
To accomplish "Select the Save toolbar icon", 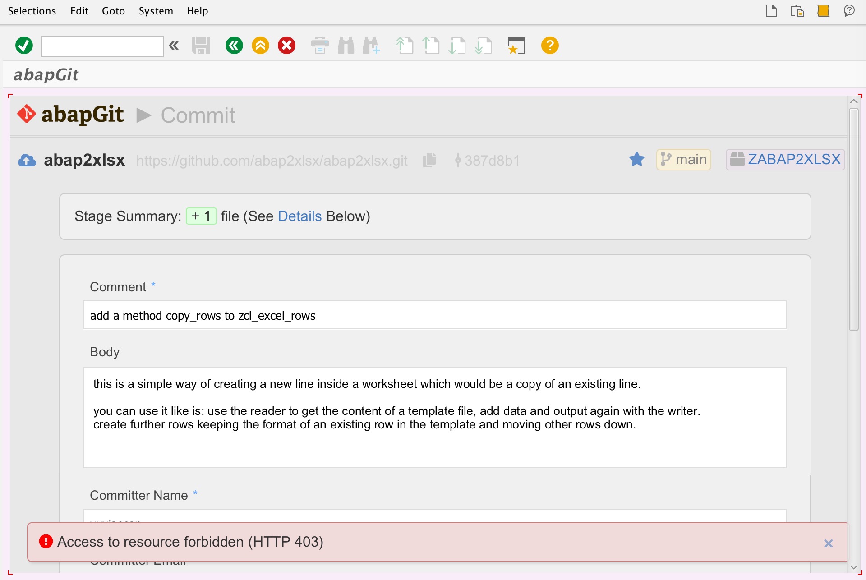I will (x=201, y=45).
